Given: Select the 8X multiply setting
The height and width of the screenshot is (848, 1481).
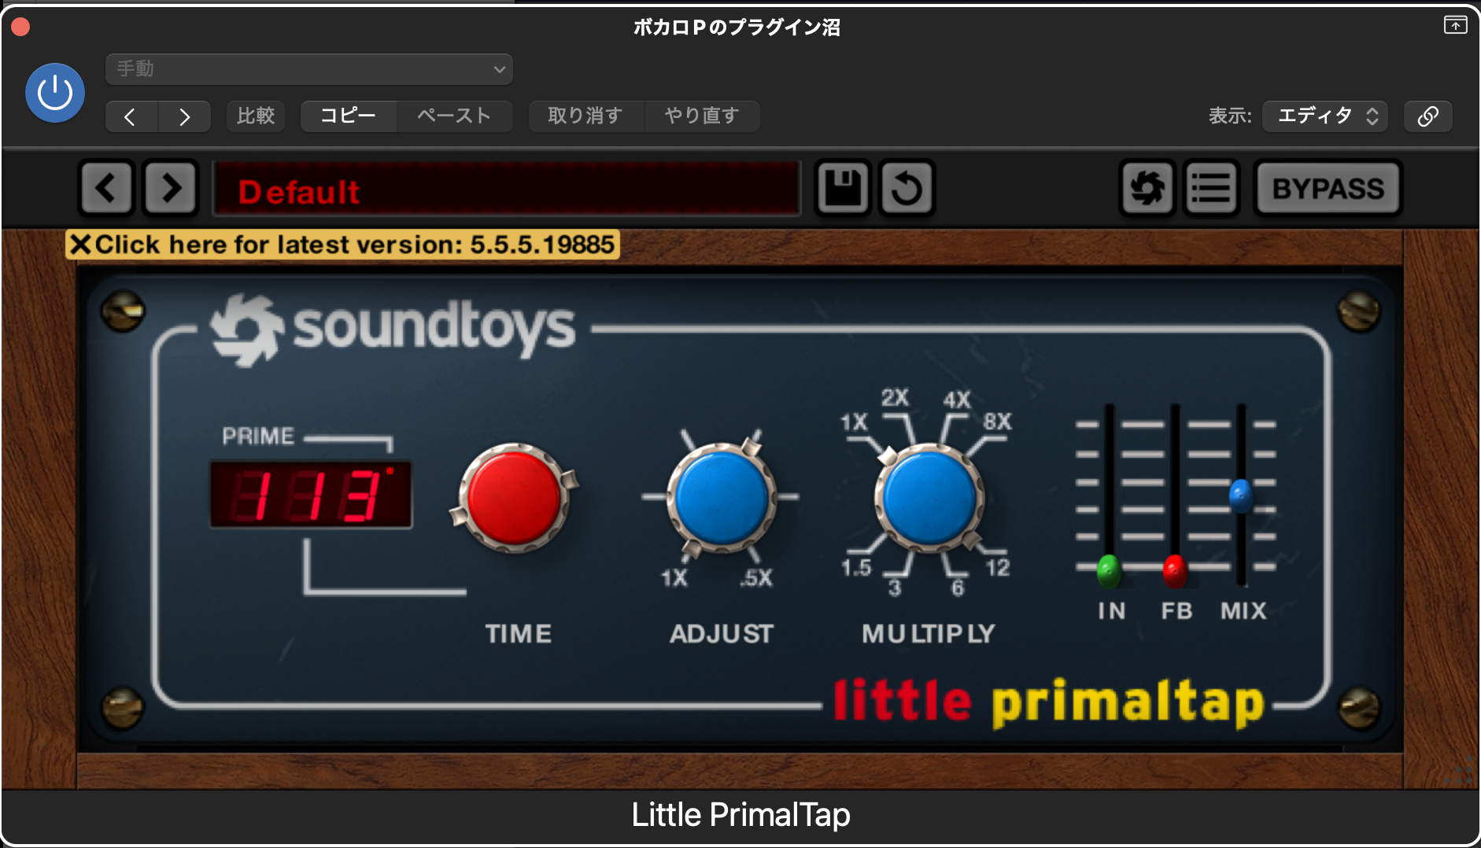Looking at the screenshot, I should (998, 422).
